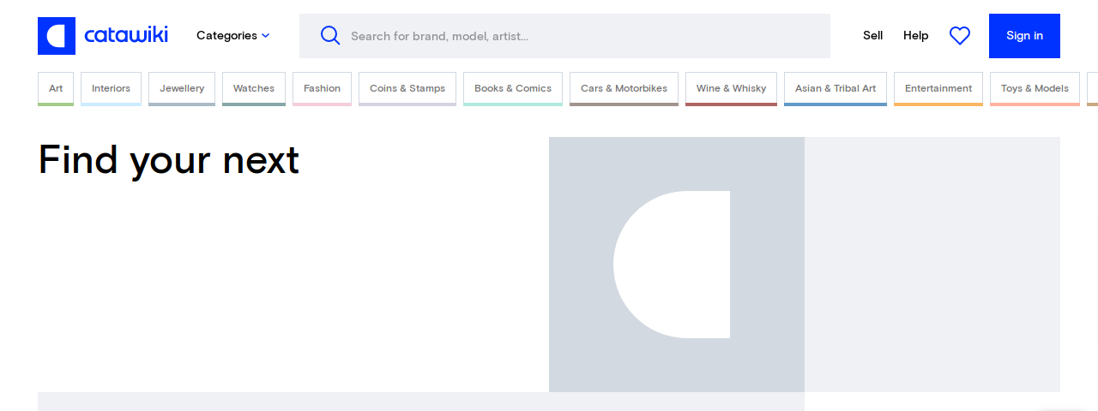Image resolution: width=1098 pixels, height=411 pixels.
Task: Click the magnifying glass search icon
Action: pyautogui.click(x=330, y=36)
